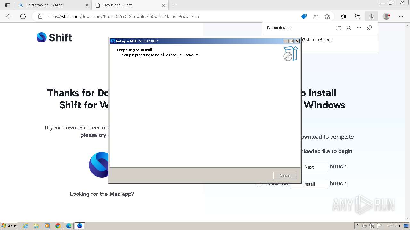Refresh the current page

(x=23, y=16)
